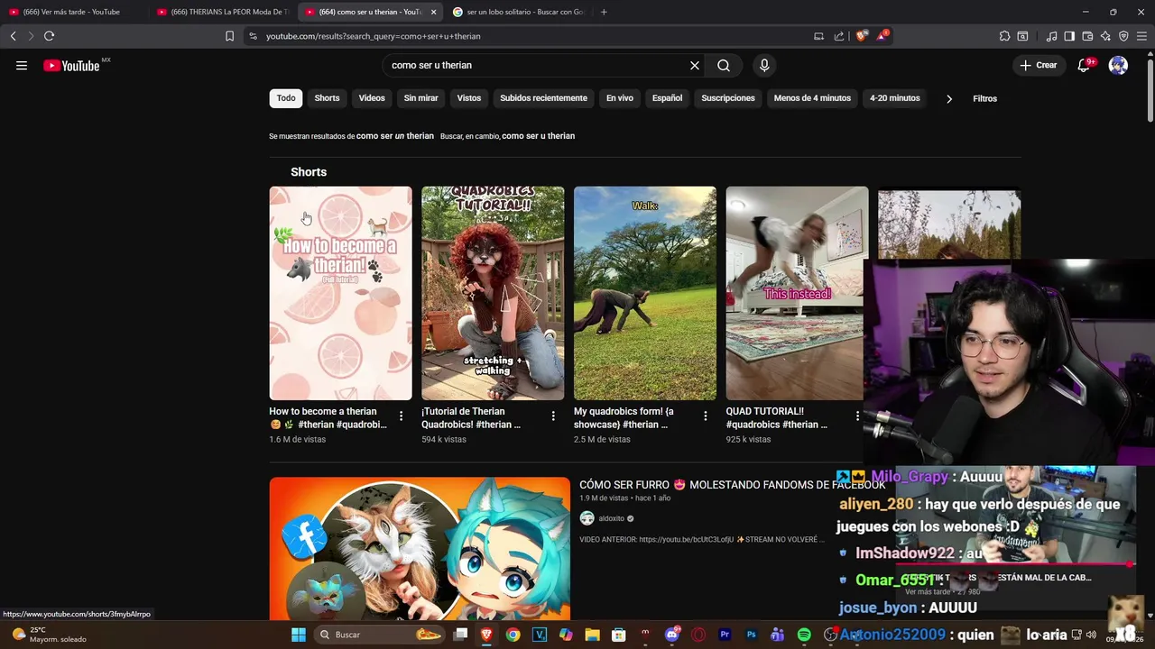
Task: Open 'CÓMO SER FURRO' video title
Action: click(732, 485)
